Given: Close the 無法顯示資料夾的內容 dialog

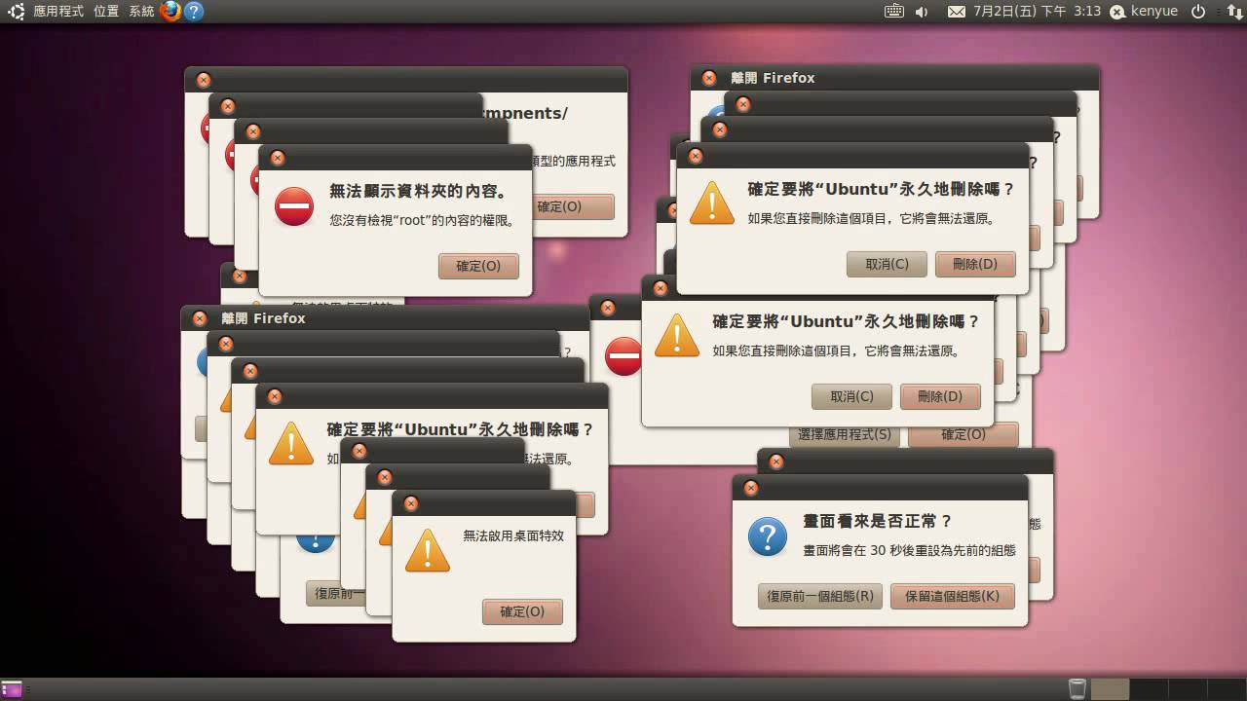Looking at the screenshot, I should 277,158.
